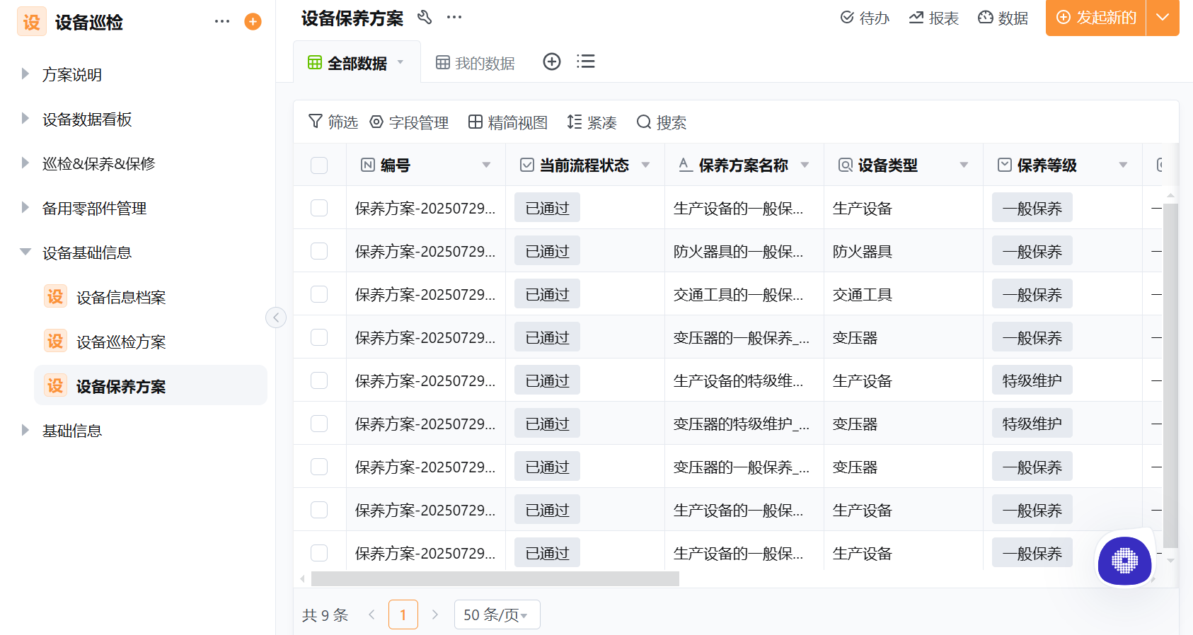Screen dimensions: 1193x635
Task: Expand the 基础信息 section
Action: click(x=25, y=430)
